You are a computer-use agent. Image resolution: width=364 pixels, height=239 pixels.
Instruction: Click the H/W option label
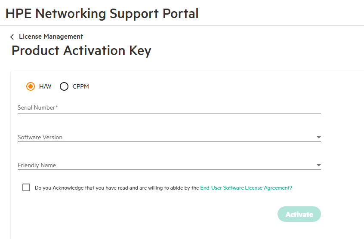(45, 86)
